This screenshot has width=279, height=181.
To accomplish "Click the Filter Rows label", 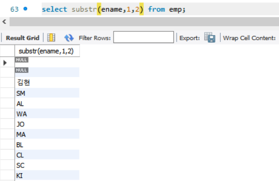I will tap(95, 38).
